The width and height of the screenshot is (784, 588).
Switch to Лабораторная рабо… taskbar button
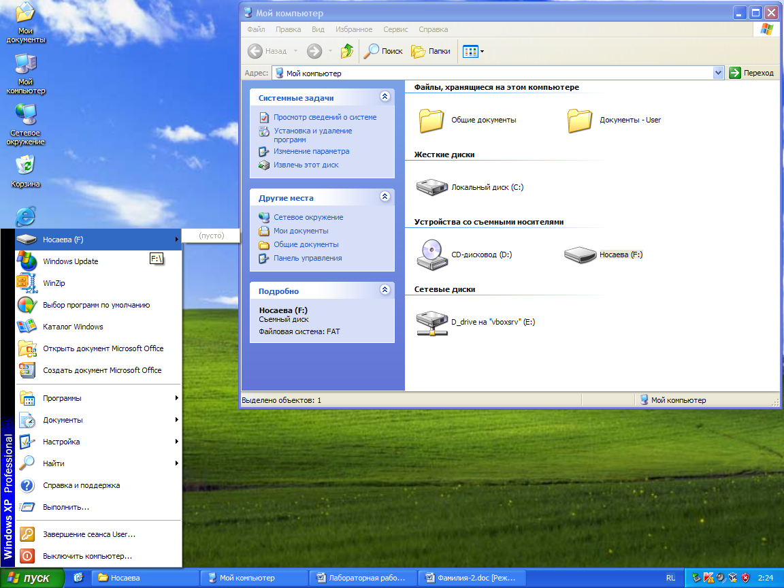pos(363,578)
